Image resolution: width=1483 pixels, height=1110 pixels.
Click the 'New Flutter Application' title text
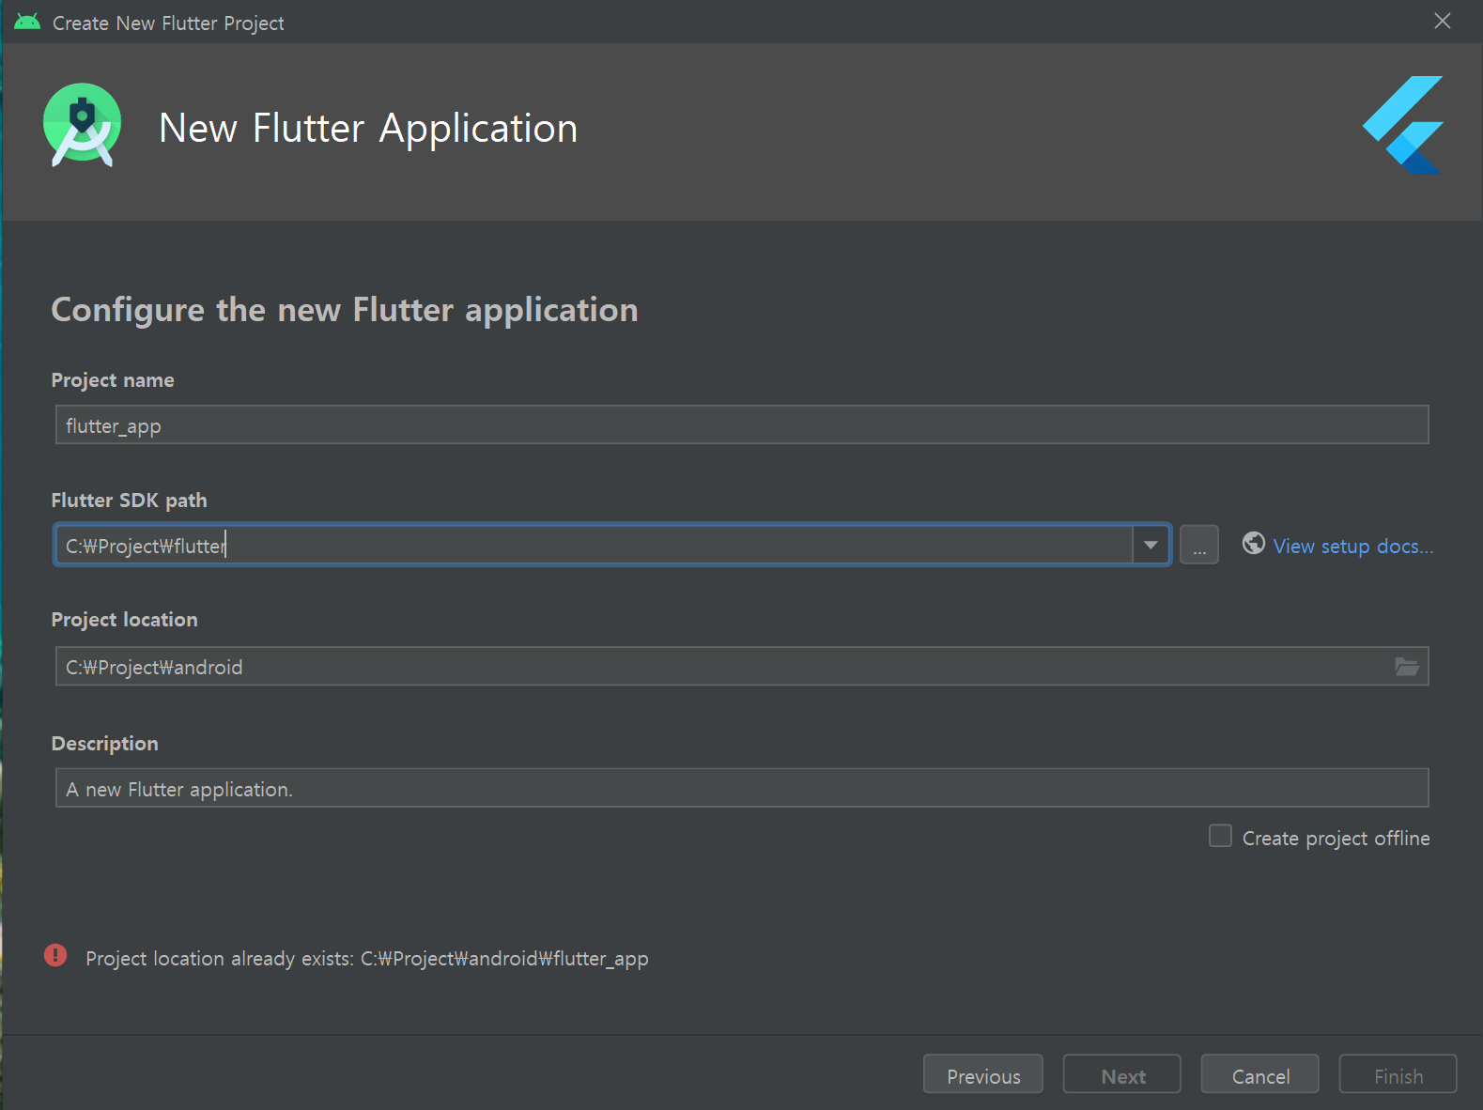(368, 129)
